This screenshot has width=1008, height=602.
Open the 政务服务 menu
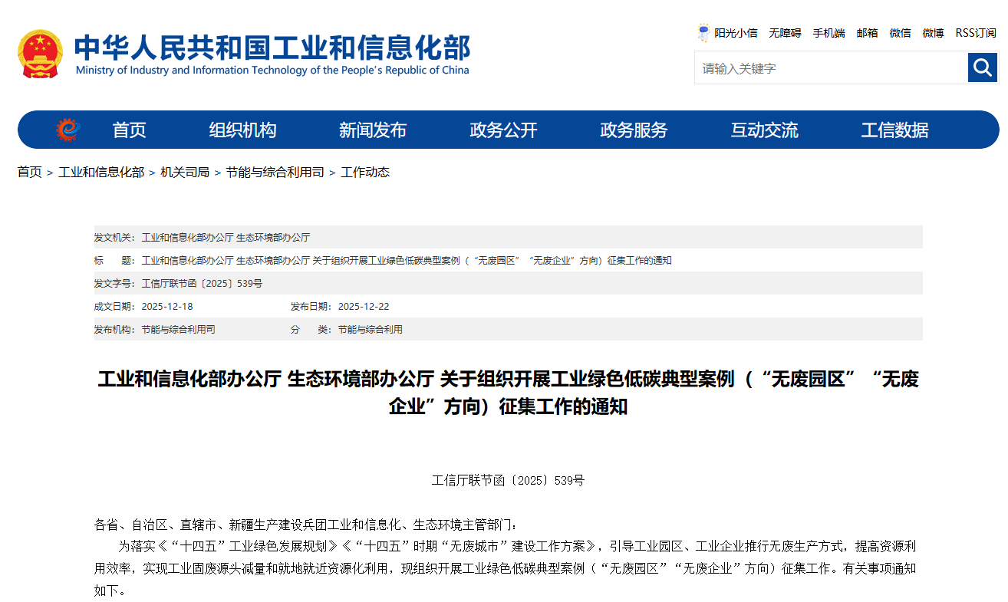(634, 130)
